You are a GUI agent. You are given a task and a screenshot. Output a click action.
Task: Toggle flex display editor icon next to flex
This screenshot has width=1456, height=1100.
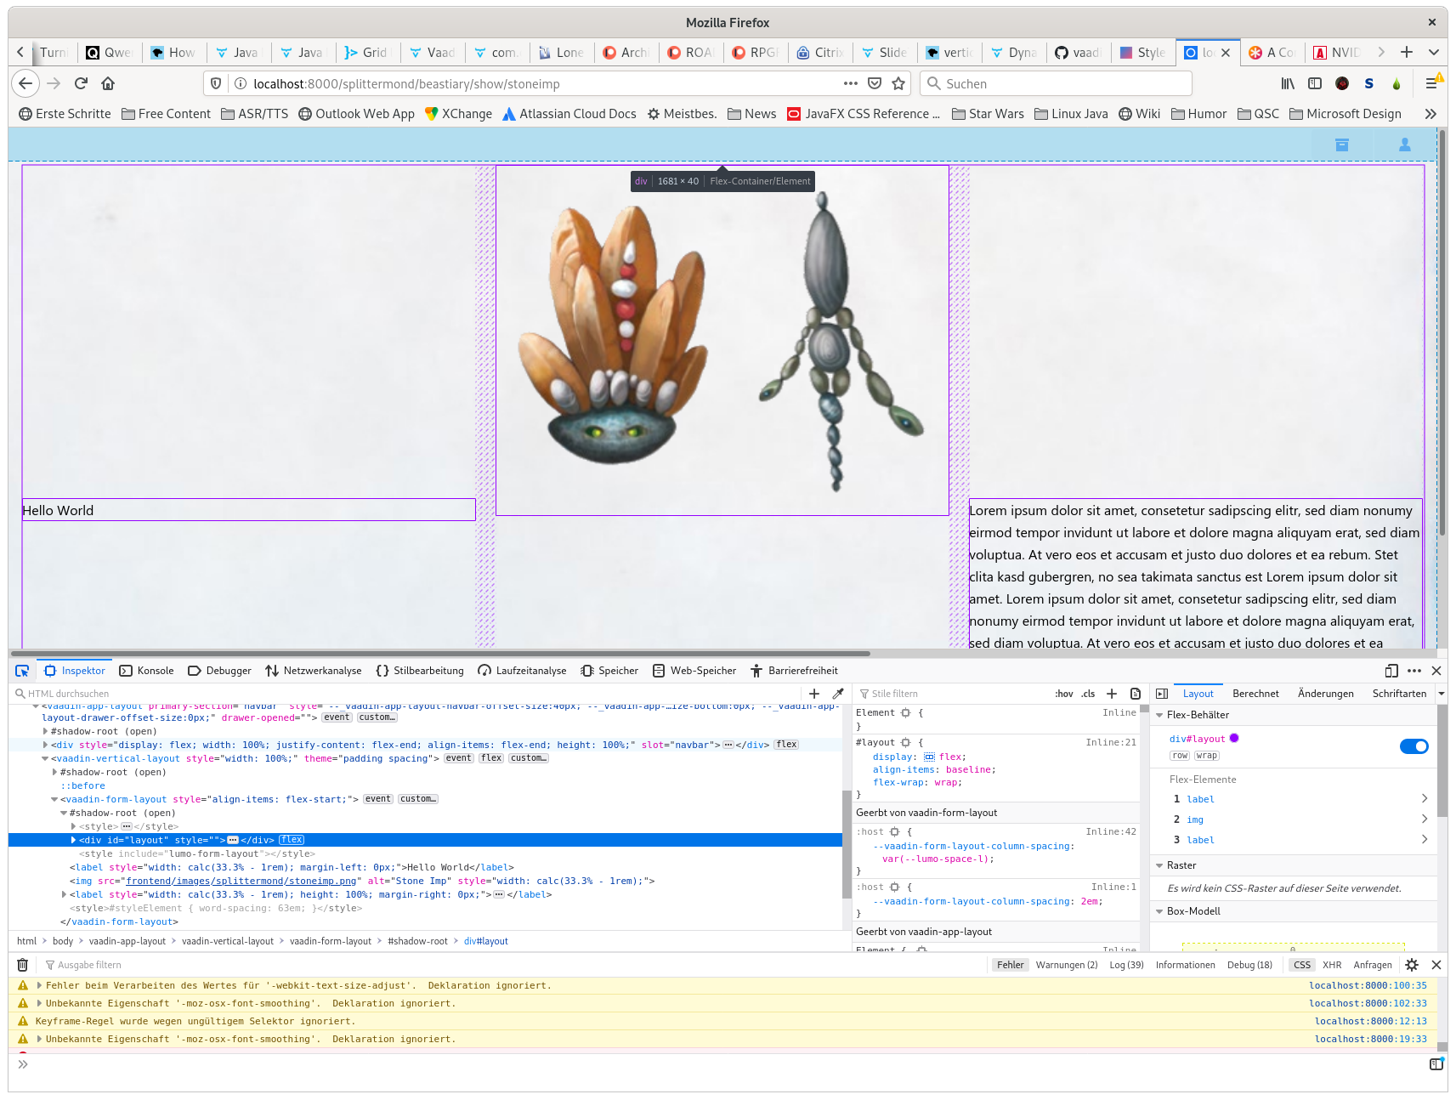(929, 757)
